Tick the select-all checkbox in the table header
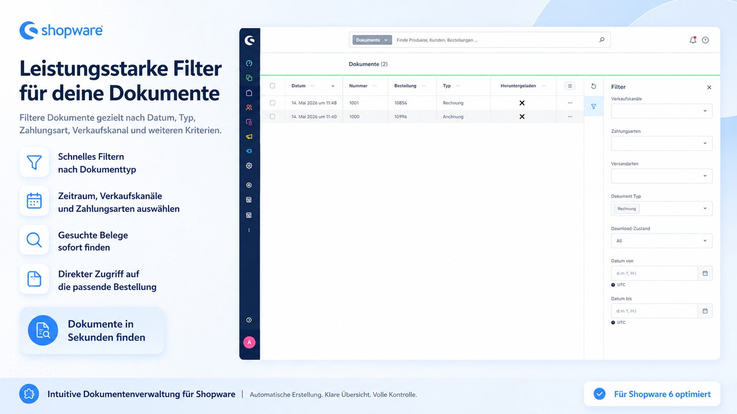737x414 pixels. coord(273,86)
